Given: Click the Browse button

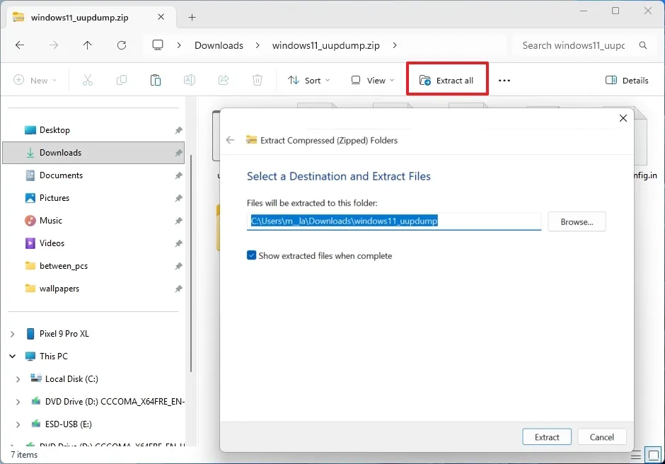Looking at the screenshot, I should [576, 221].
